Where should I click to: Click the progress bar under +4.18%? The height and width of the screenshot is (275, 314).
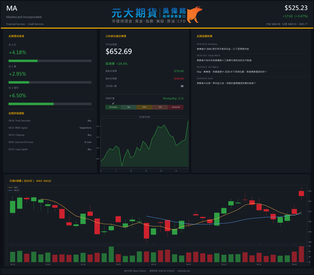tap(50, 61)
